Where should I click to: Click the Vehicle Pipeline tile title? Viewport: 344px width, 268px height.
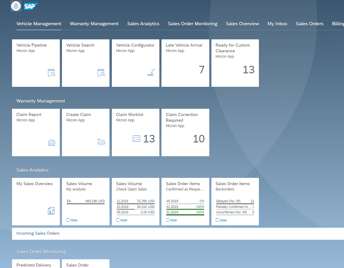point(32,45)
